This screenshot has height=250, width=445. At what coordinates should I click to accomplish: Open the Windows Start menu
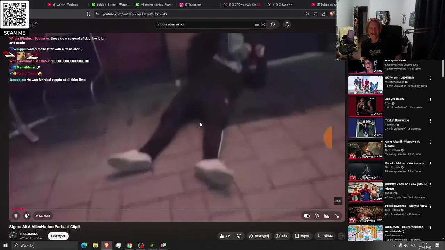(5, 245)
